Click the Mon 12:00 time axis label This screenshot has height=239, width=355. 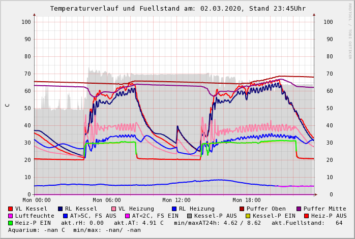pyautogui.click(x=176, y=200)
